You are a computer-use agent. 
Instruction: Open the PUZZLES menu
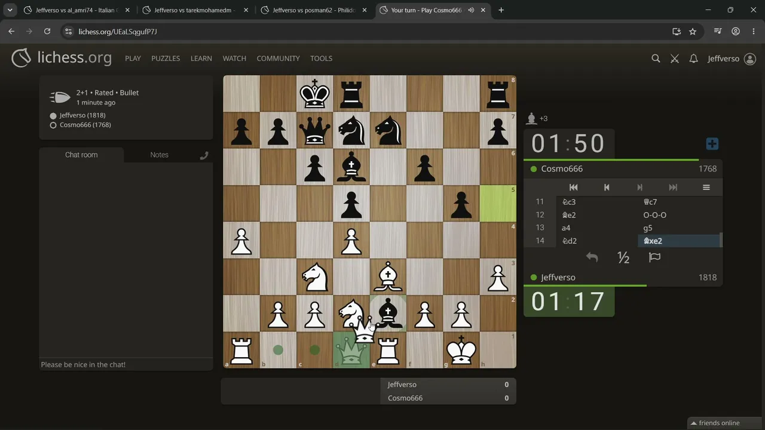[166, 59]
